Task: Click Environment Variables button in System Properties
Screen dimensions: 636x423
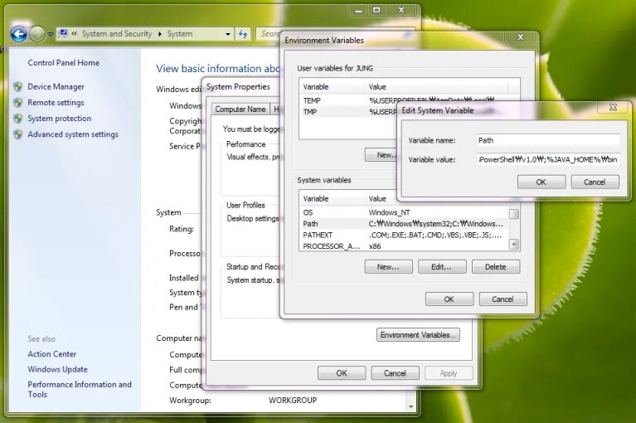Action: (x=418, y=334)
